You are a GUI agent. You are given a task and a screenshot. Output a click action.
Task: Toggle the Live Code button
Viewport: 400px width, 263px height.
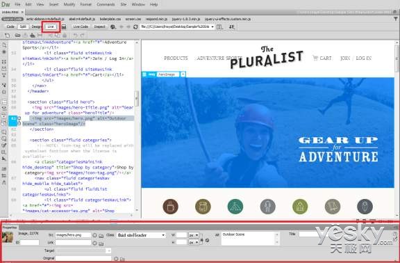pos(81,26)
